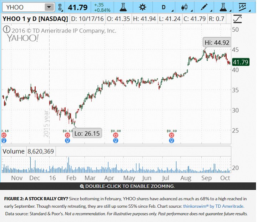Click the C: 41.79 close value
This screenshot has width=257, height=222.
coord(195,19)
